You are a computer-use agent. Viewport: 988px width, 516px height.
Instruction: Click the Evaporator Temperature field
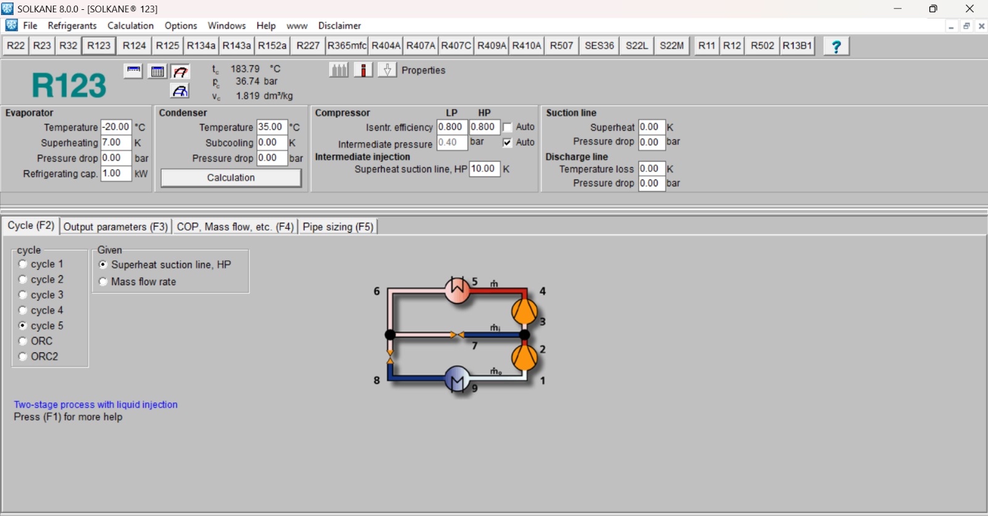point(115,127)
